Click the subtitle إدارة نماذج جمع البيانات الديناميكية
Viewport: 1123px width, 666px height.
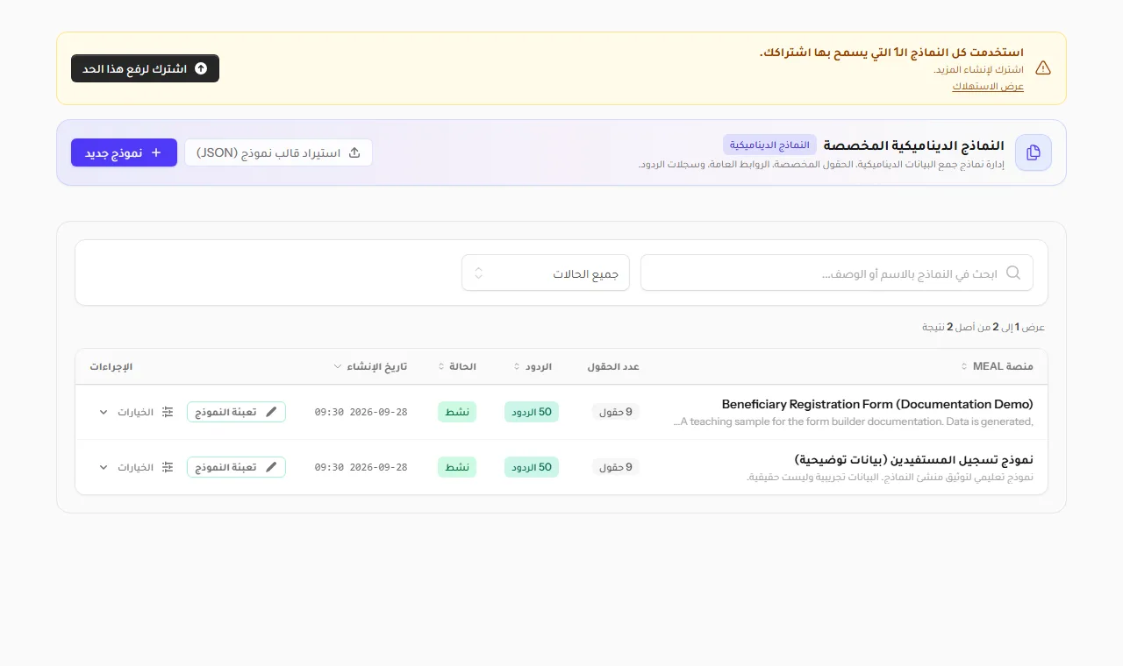pos(821,164)
